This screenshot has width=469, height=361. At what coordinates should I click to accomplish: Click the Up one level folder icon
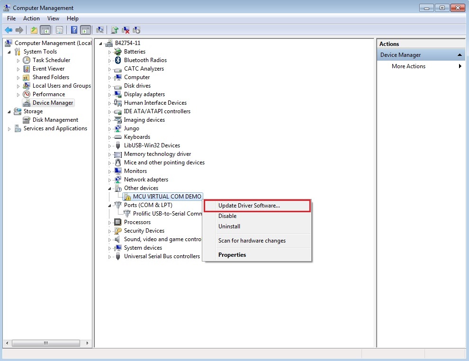[x=34, y=30]
